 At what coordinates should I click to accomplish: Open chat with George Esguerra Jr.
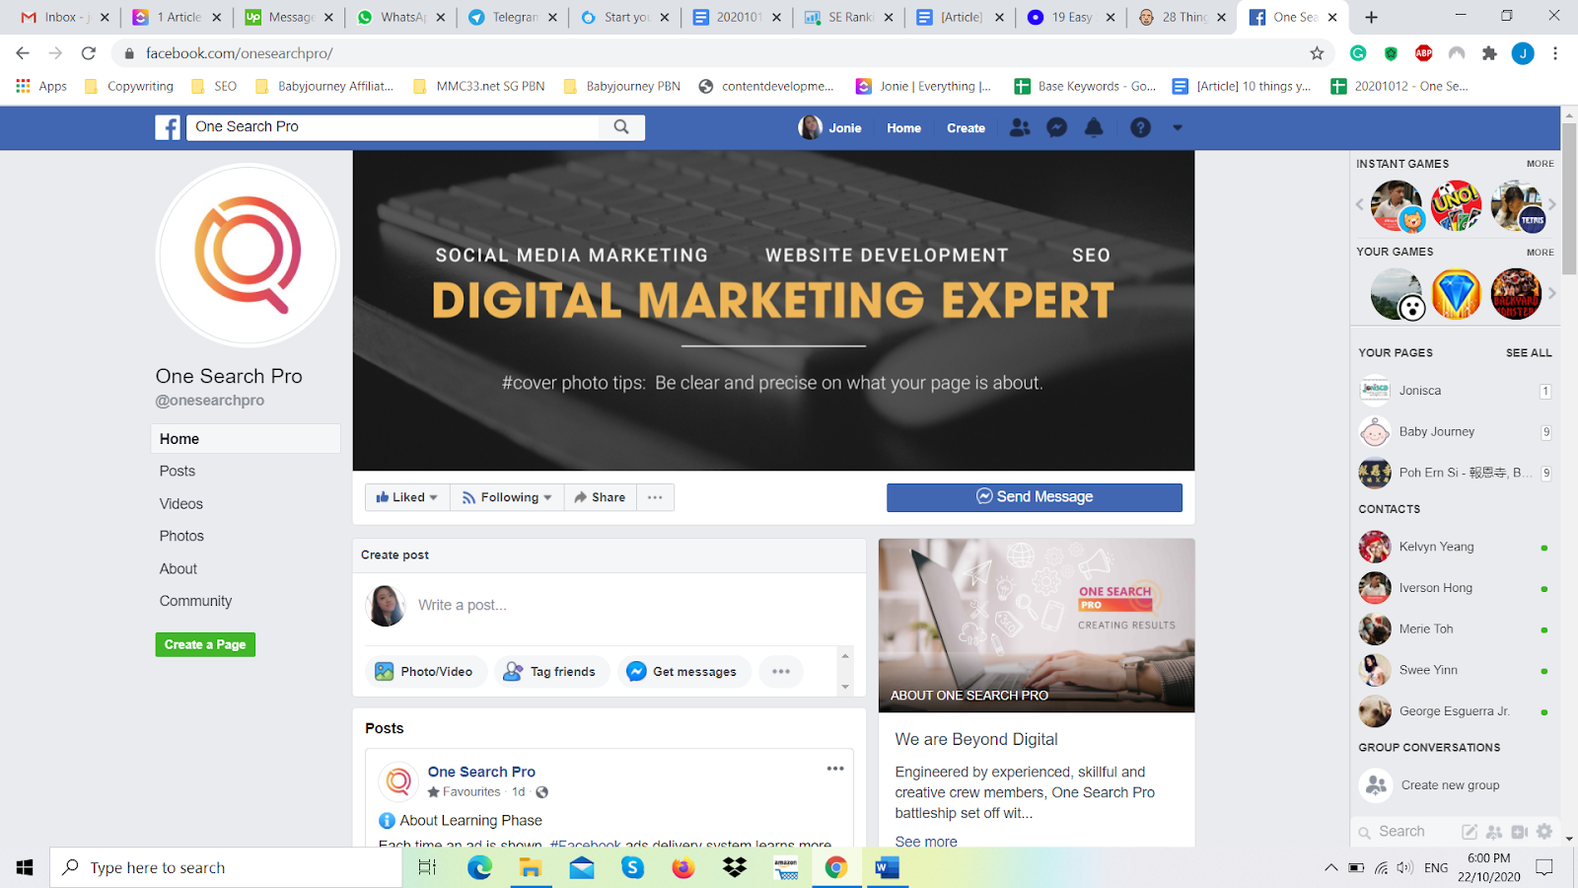point(1455,711)
